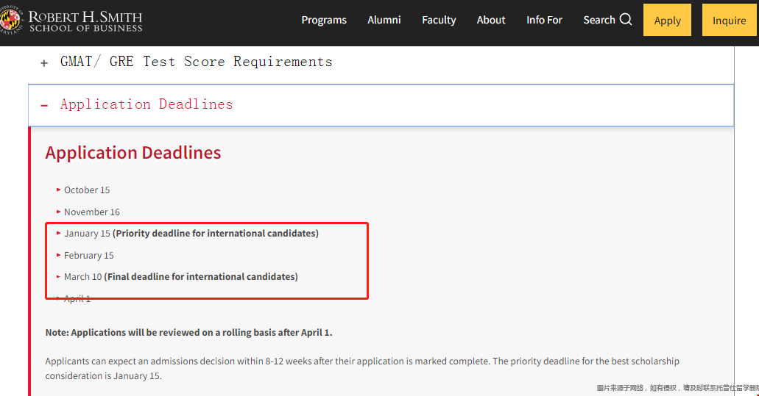759x396 pixels.
Task: Click the March 10 final deadline entry
Action: [x=180, y=277]
